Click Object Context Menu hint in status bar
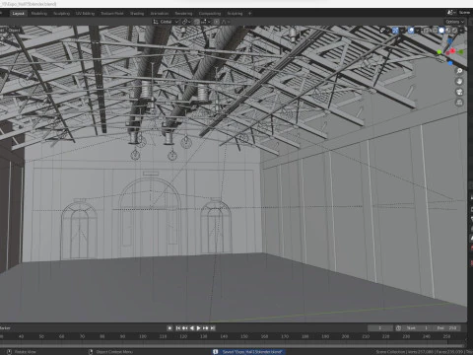The height and width of the screenshot is (355, 473). pyautogui.click(x=111, y=352)
